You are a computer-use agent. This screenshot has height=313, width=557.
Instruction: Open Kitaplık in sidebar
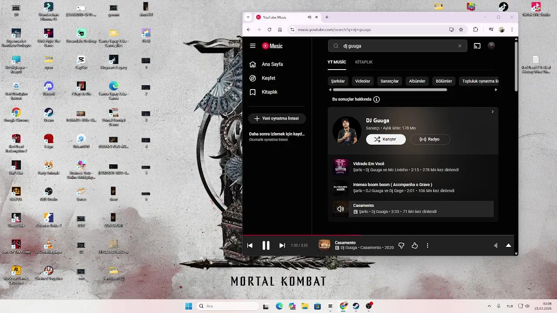coord(264,92)
